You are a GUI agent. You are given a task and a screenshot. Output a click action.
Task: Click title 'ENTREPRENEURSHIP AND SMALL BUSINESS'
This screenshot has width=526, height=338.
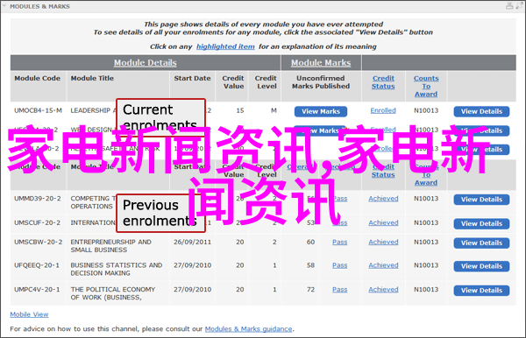click(x=111, y=246)
